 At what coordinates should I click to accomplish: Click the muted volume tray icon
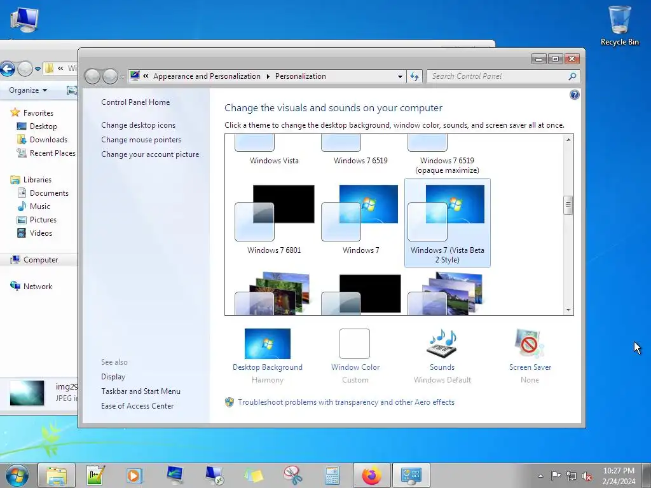pos(587,476)
